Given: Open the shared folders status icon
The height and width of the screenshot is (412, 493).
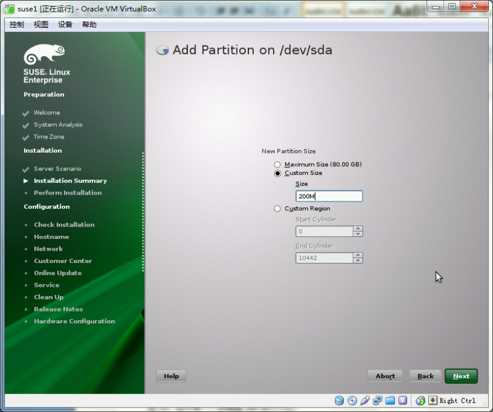Looking at the screenshot, I should point(391,400).
